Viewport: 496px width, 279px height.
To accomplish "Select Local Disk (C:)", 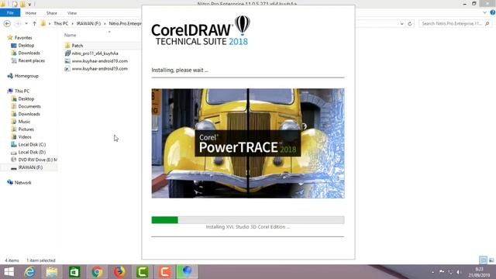I will point(32,145).
